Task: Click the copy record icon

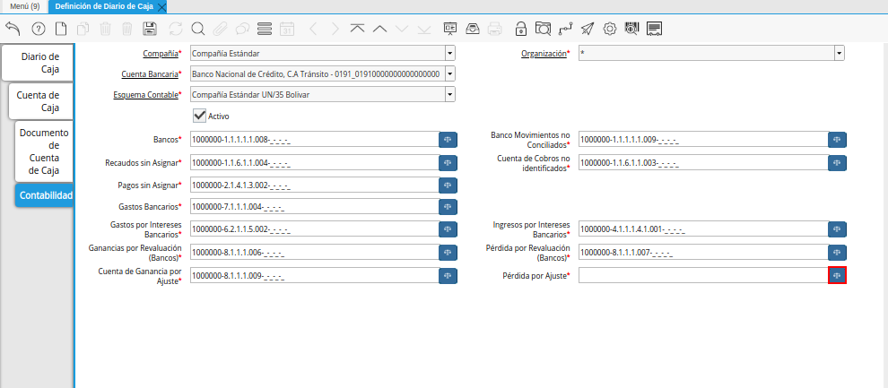Action: pyautogui.click(x=83, y=29)
